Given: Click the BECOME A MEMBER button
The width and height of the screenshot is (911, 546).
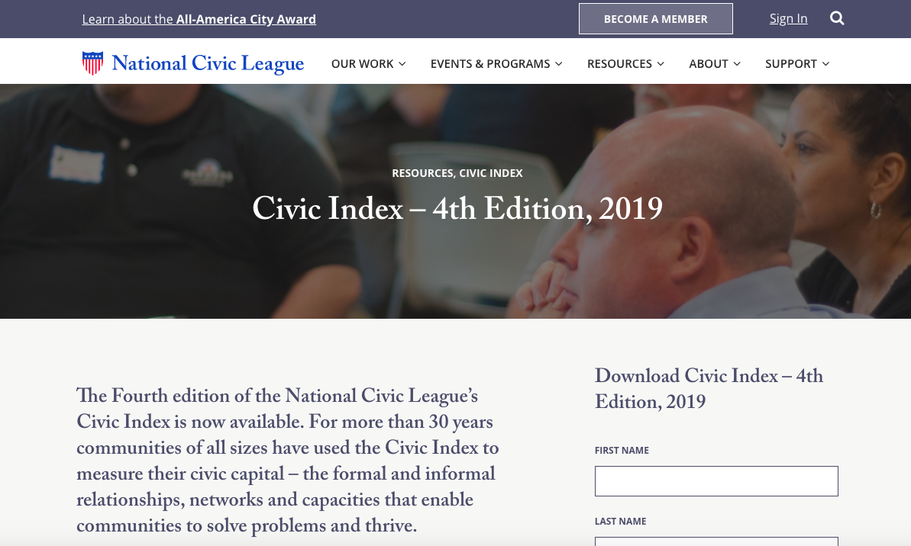Looking at the screenshot, I should coord(655,19).
